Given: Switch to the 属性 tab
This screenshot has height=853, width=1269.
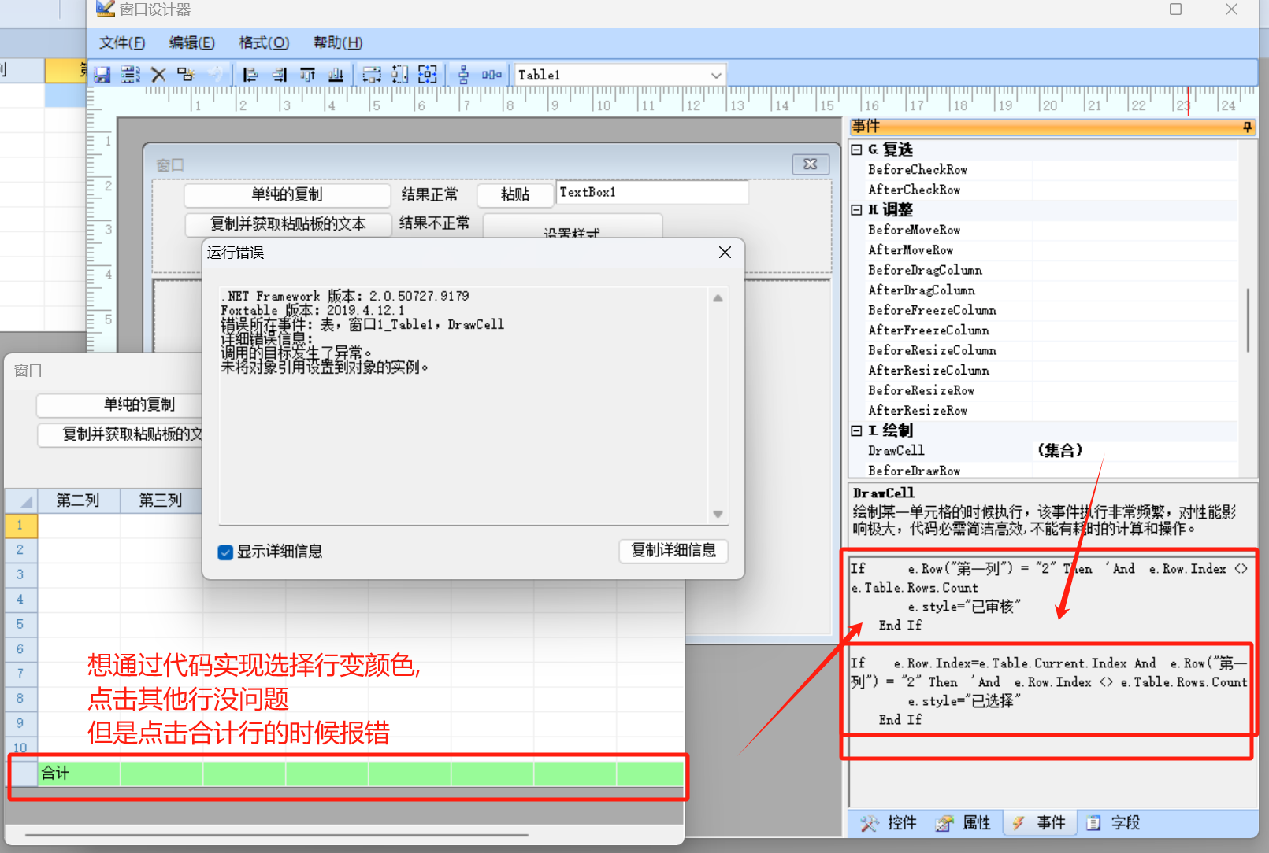Looking at the screenshot, I should (x=963, y=823).
